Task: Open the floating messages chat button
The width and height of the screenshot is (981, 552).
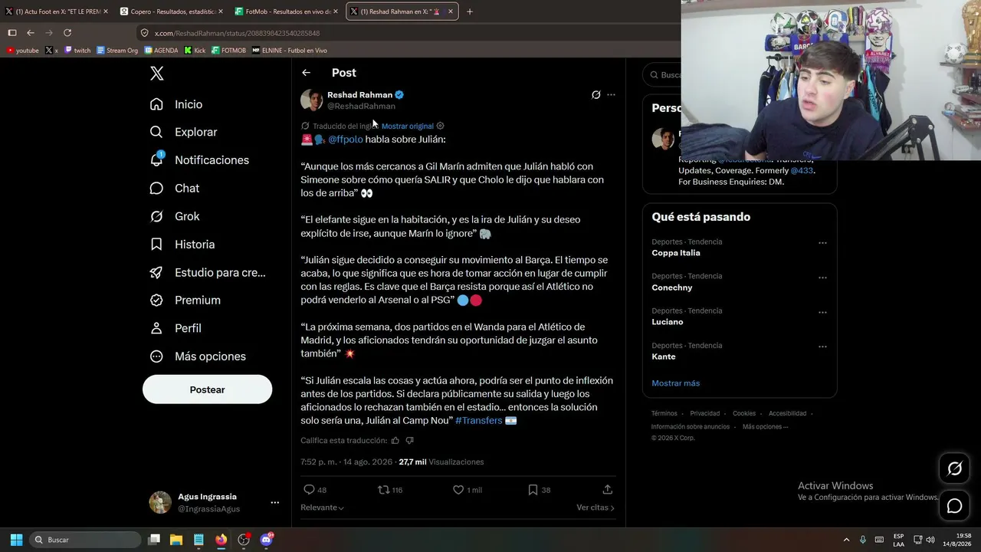Action: tap(954, 506)
